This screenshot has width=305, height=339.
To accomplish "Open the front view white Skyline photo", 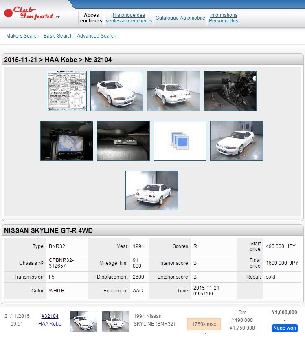I will click(117, 91).
